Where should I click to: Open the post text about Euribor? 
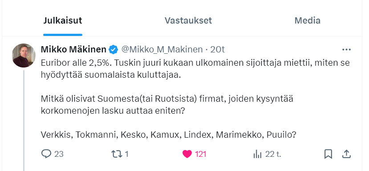click(x=195, y=99)
